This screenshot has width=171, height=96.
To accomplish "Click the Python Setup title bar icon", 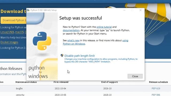I will tap(28, 10).
